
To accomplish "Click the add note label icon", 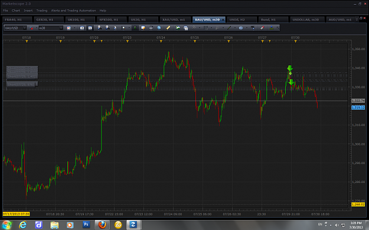I will (x=143, y=28).
